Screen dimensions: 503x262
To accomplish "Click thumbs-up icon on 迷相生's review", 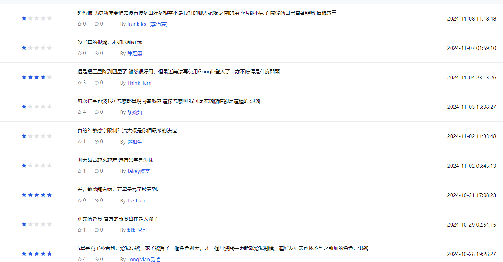I will pyautogui.click(x=79, y=141).
